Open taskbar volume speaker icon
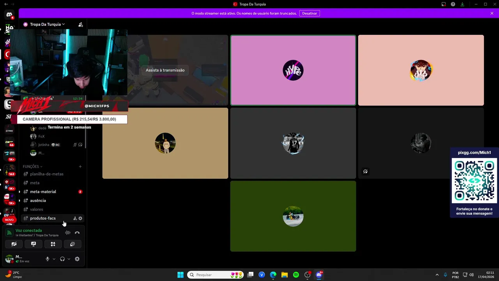This screenshot has width=499, height=281. [472, 275]
